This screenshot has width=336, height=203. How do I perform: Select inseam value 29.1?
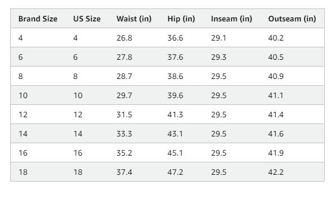(x=218, y=38)
